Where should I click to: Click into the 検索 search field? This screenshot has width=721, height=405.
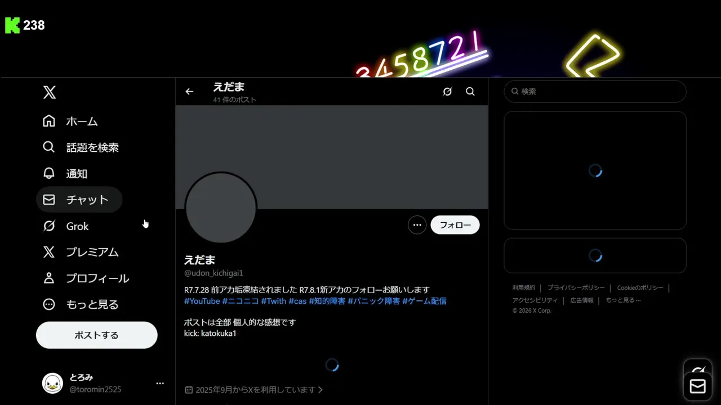point(595,91)
